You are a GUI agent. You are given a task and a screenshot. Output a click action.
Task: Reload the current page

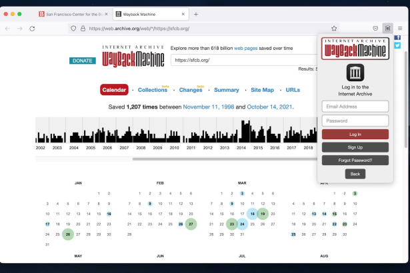click(32, 29)
